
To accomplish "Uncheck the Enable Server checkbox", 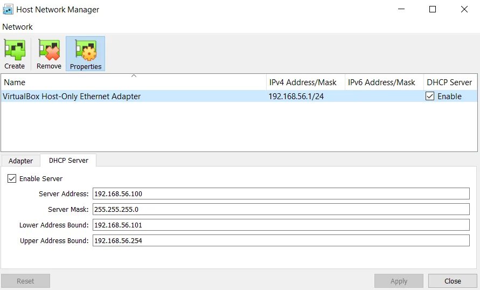I will (12, 178).
